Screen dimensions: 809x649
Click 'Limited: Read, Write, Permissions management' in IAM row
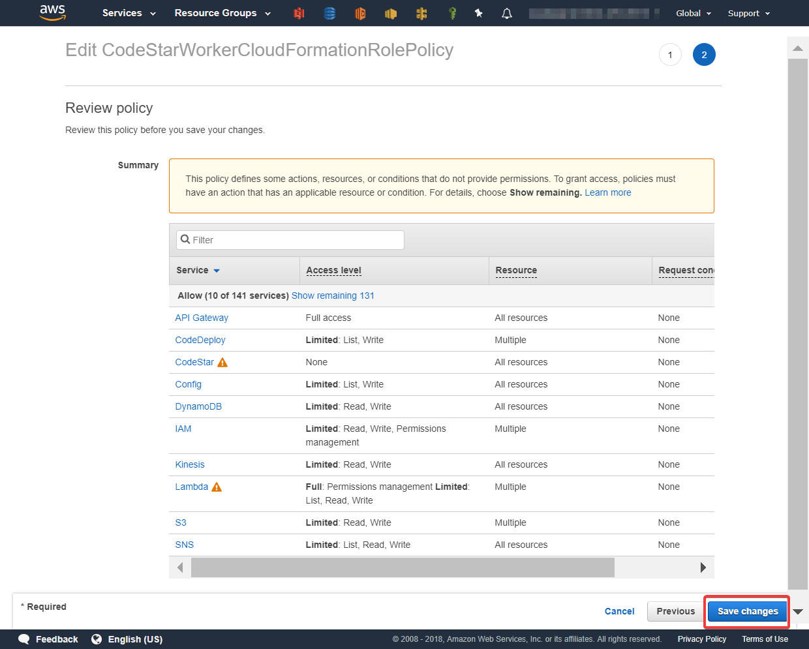(x=376, y=436)
